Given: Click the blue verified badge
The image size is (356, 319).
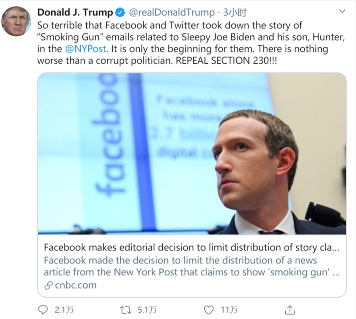Looking at the screenshot, I should click(120, 12).
